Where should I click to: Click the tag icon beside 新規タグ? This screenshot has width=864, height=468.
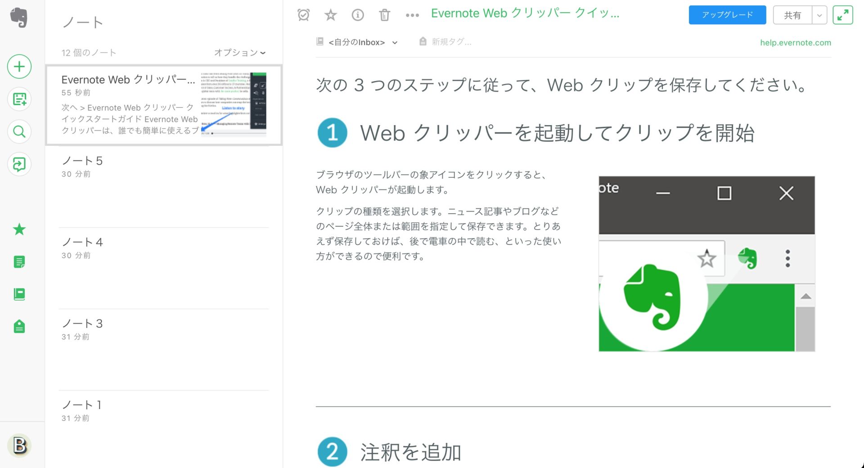pyautogui.click(x=423, y=41)
